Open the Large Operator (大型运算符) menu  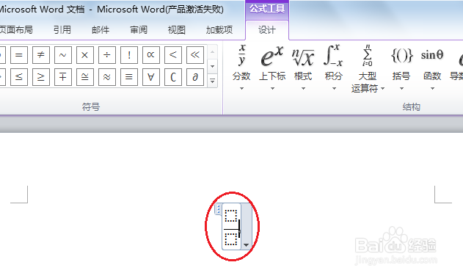coord(368,68)
